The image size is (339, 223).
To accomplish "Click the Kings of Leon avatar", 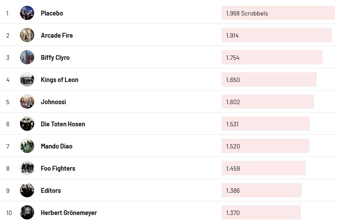I will (27, 79).
